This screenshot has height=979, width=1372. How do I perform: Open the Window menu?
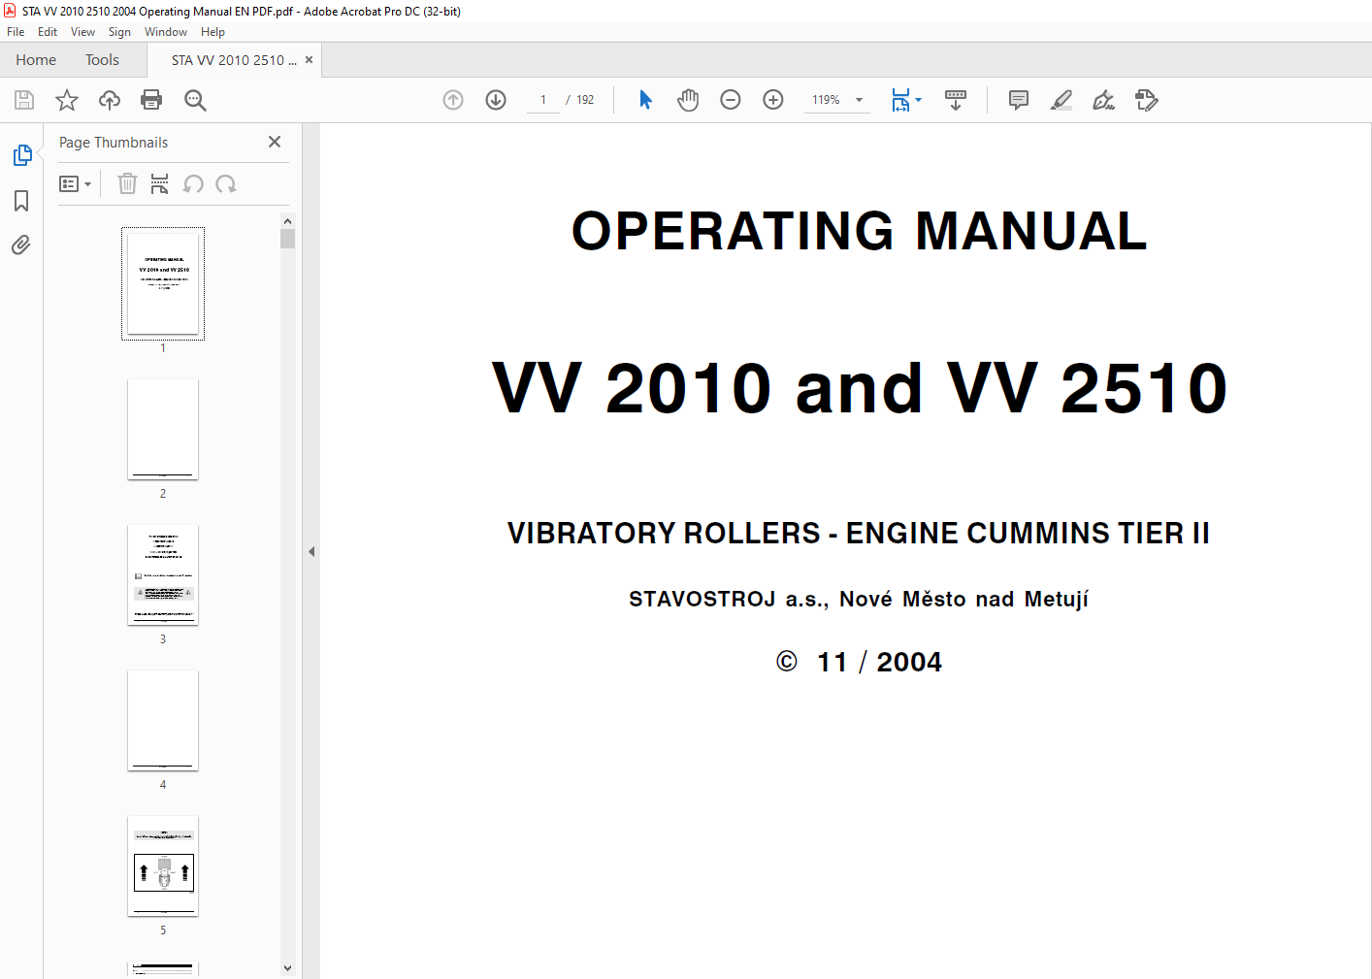point(166,32)
